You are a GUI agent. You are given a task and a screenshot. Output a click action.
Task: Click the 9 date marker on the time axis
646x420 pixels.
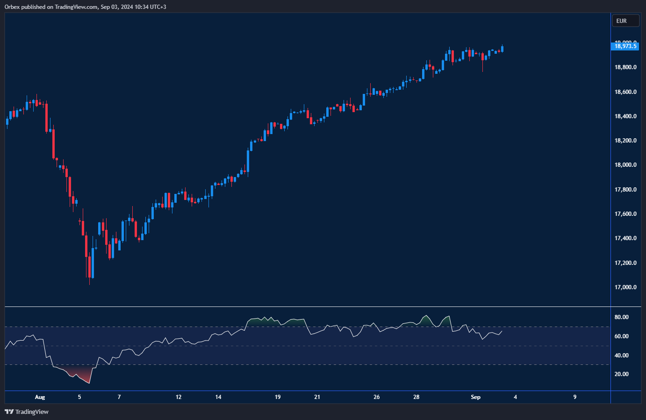pos(575,397)
